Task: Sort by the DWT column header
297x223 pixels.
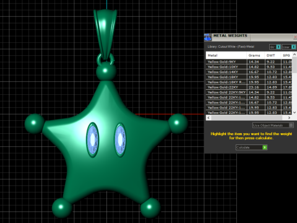Action: tap(273, 55)
